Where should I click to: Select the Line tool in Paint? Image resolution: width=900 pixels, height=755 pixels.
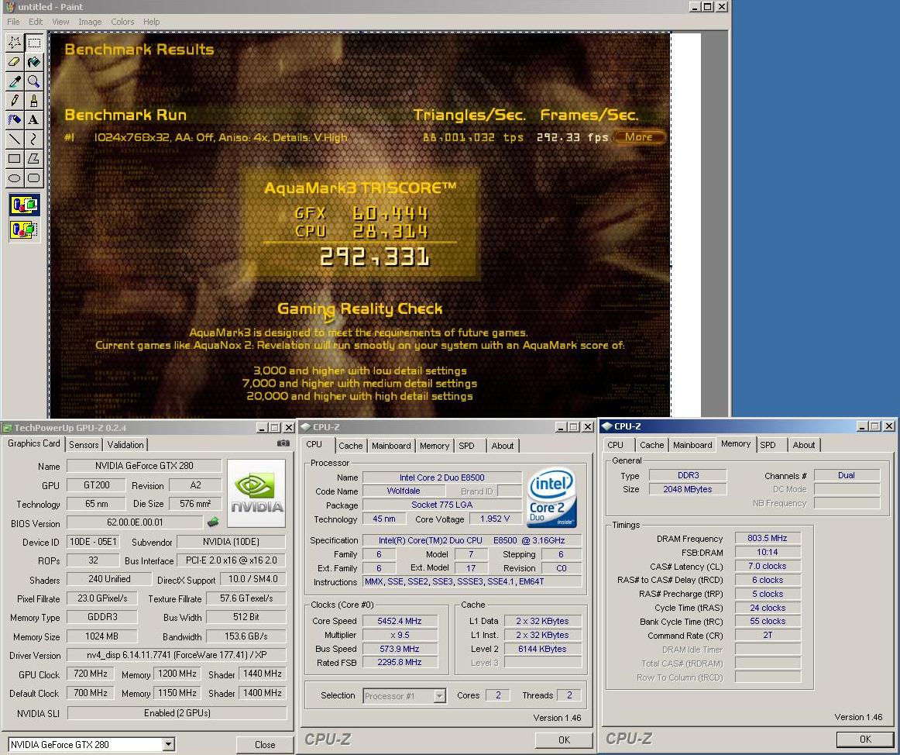(x=15, y=139)
